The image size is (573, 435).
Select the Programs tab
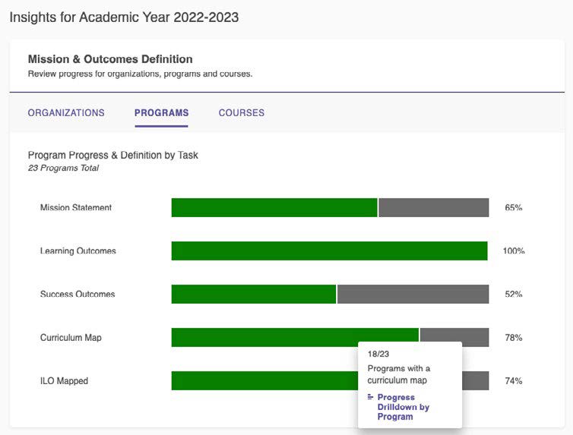point(162,113)
